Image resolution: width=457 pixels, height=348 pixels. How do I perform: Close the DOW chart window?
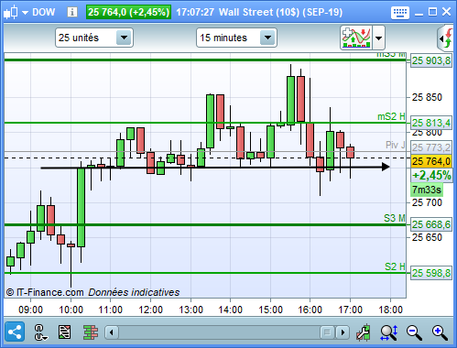pyautogui.click(x=446, y=12)
